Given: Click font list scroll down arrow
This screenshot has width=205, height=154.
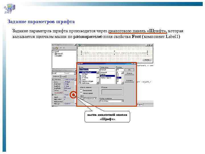Looking at the screenshot, I should [98, 83].
